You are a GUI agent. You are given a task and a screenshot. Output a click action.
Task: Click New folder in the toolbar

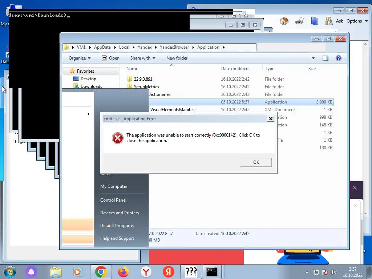pos(177,58)
